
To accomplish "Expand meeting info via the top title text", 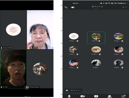I will click(96, 7).
